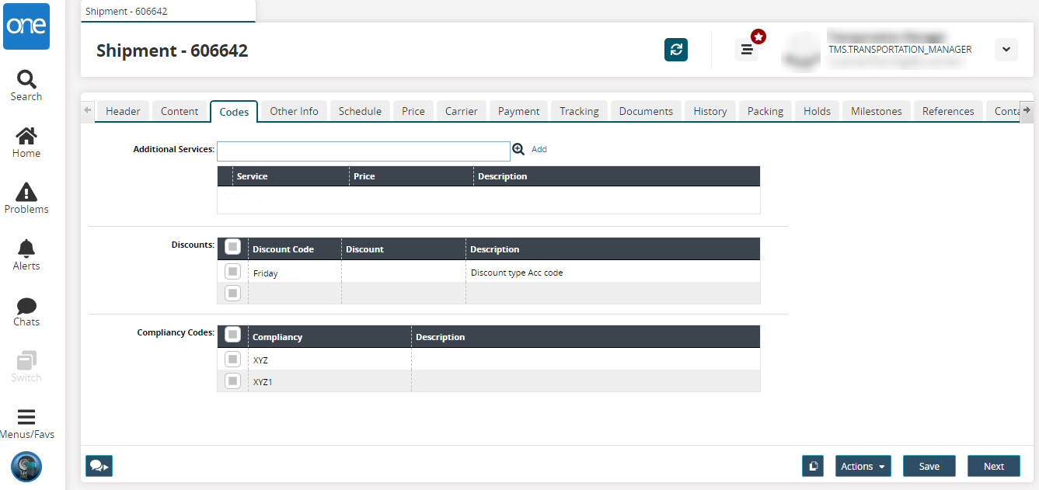
Task: Click the Next button
Action: (x=994, y=466)
